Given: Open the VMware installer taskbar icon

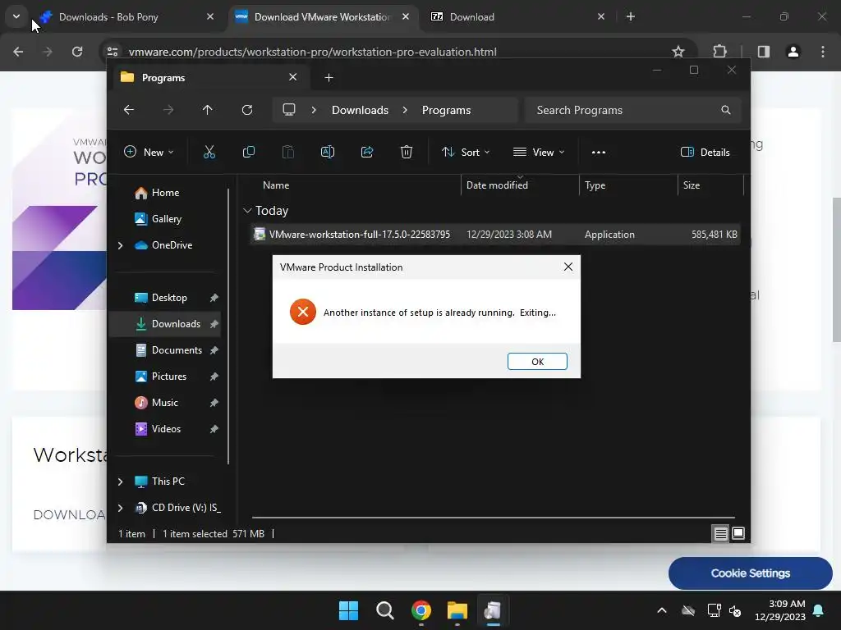Looking at the screenshot, I should 493,610.
